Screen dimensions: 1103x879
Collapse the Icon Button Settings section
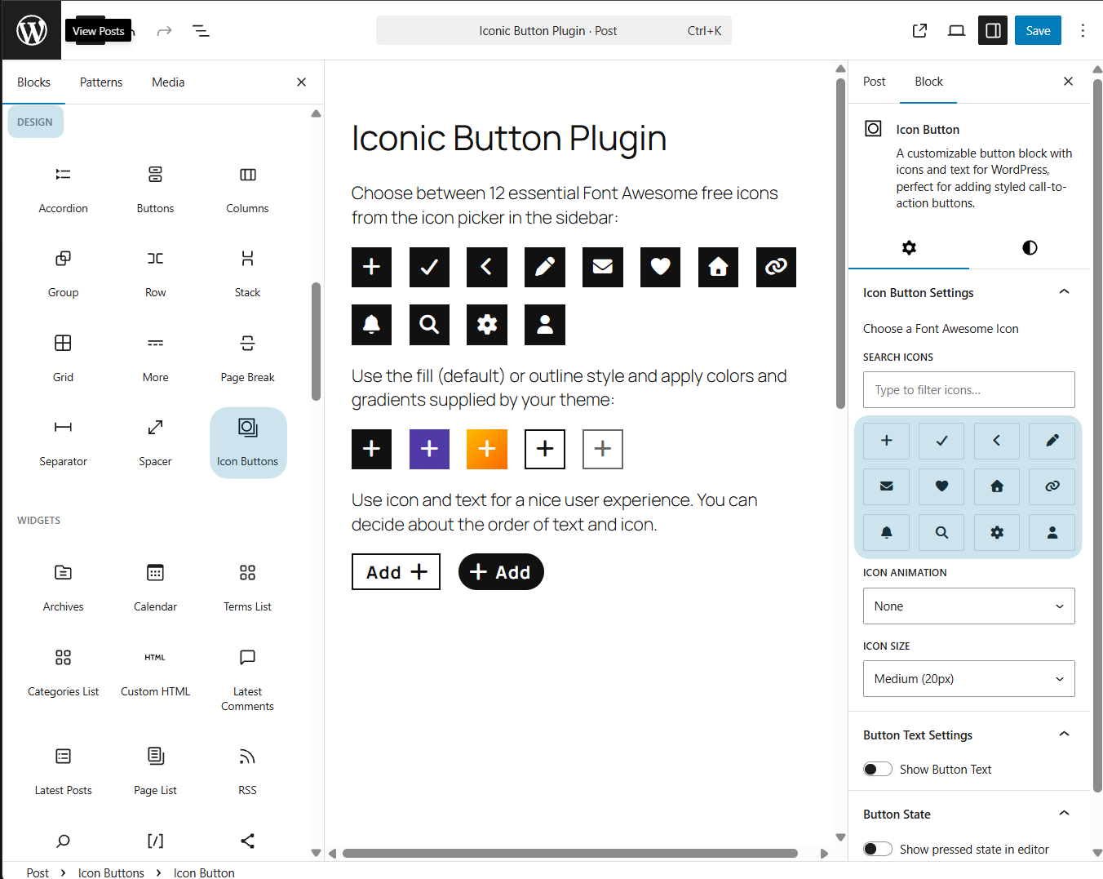coord(1063,291)
